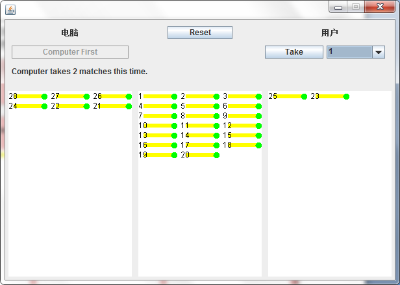Minimize the game window
Image resolution: width=400 pixels, height=285 pixels.
[x=338, y=7]
